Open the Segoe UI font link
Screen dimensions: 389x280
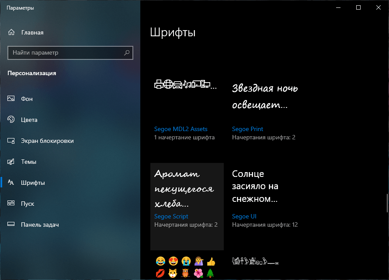(x=244, y=216)
